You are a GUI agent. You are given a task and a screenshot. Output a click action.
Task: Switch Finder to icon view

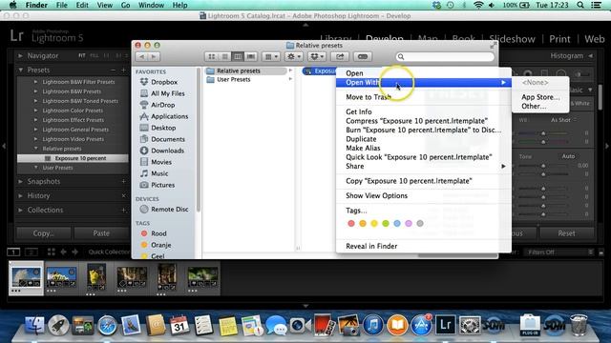(x=212, y=57)
